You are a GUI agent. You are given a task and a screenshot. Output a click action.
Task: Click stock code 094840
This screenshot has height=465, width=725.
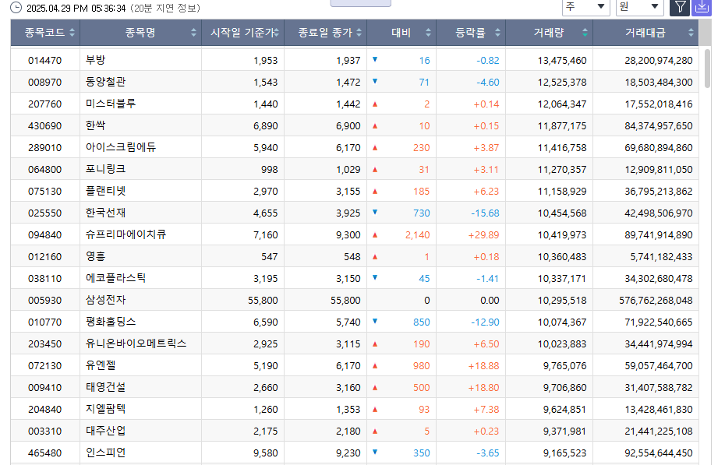pos(45,235)
